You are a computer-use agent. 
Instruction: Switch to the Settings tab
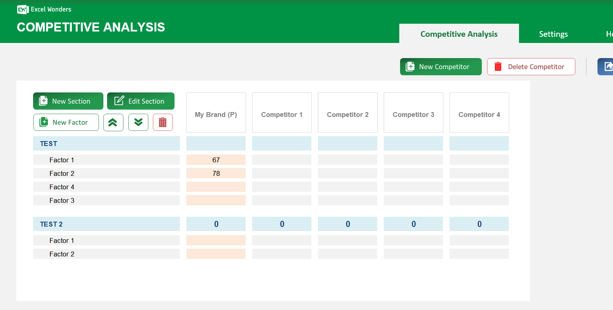coord(553,34)
